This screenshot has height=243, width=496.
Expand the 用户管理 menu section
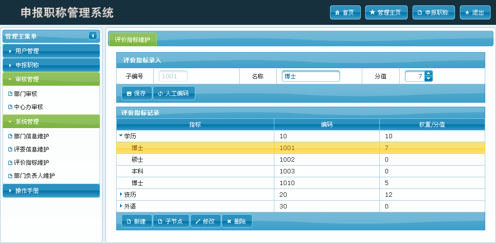click(51, 51)
